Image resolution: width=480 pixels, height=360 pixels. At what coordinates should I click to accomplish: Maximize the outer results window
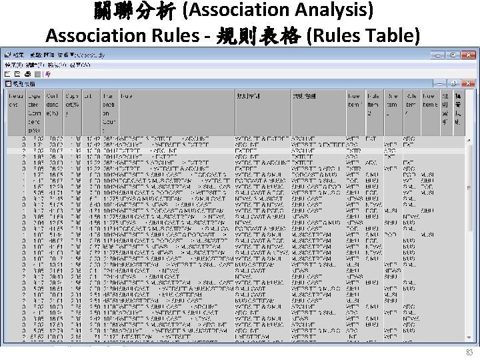[x=453, y=55]
